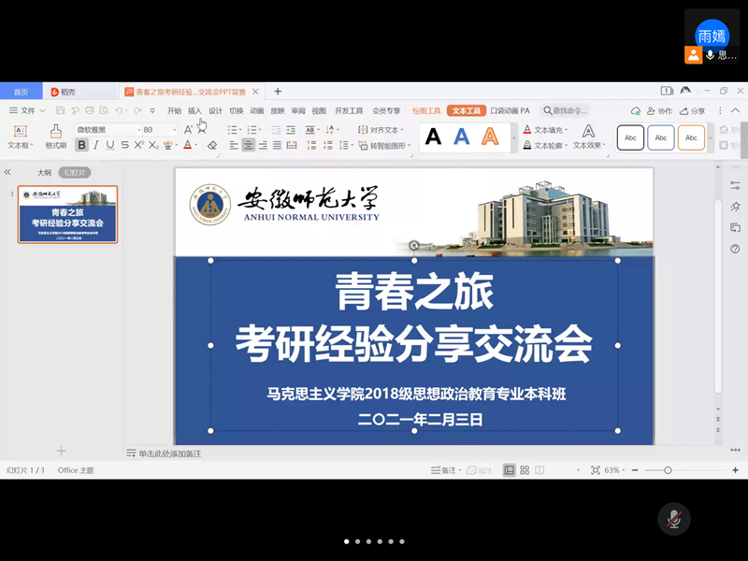Viewport: 748px width, 561px height.
Task: Click the 分享 share button
Action: [x=692, y=110]
